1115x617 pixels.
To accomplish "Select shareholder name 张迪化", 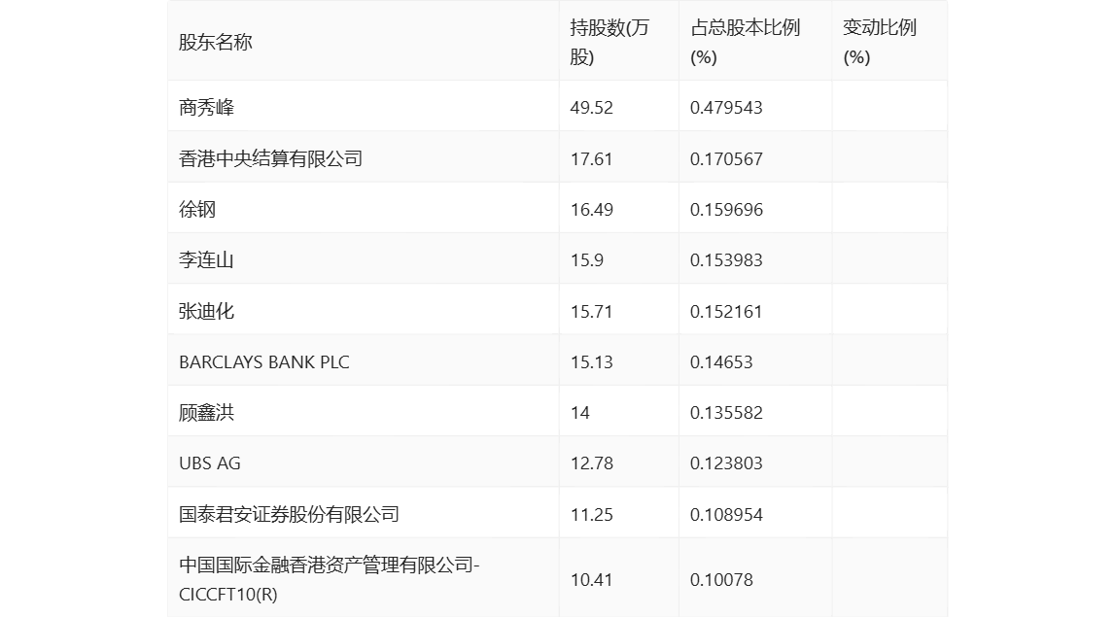I will click(x=206, y=311).
